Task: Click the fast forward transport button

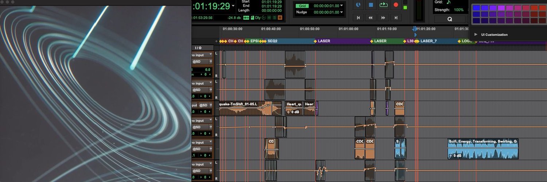Action: click(383, 17)
